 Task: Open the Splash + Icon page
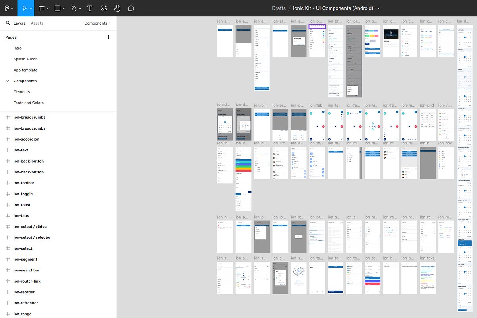click(25, 59)
